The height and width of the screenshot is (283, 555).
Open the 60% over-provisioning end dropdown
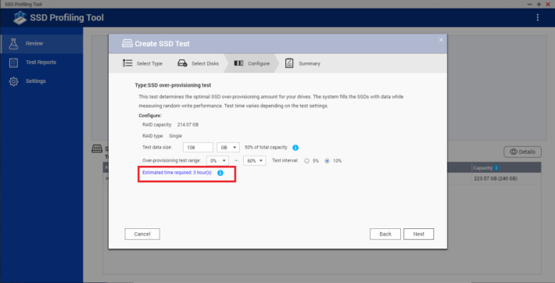click(255, 161)
